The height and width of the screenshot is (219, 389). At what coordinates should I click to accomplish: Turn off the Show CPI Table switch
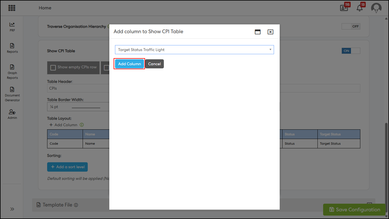(x=351, y=51)
